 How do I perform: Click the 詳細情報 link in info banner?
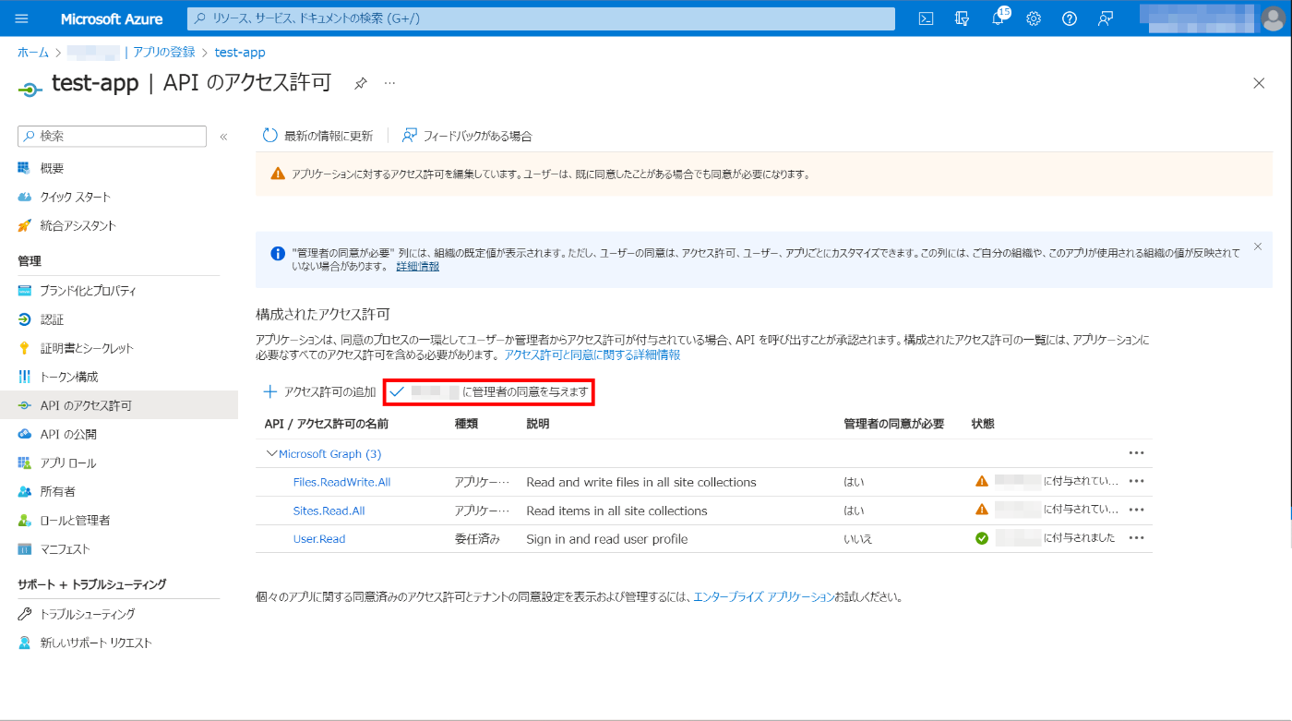click(418, 266)
